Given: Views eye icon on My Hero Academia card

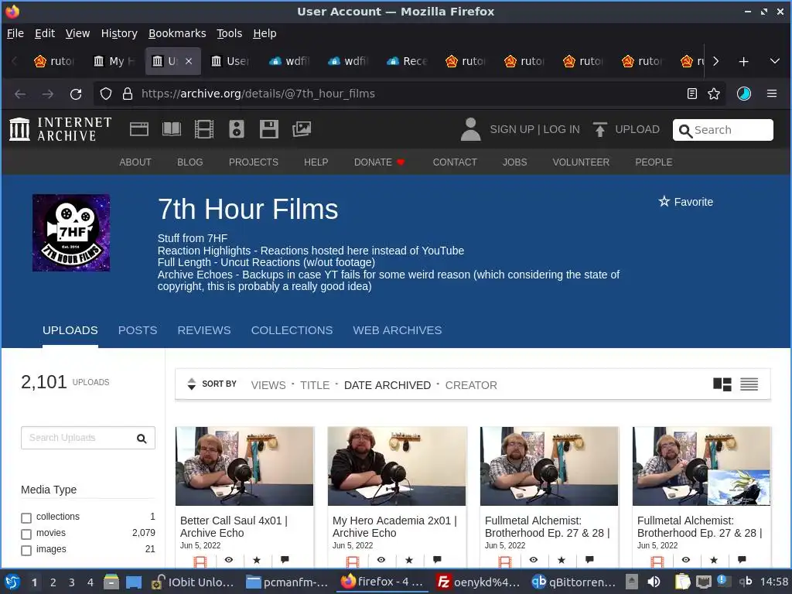Looking at the screenshot, I should 381,560.
